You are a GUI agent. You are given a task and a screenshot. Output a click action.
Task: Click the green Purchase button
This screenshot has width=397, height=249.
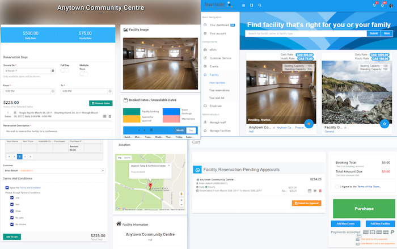pyautogui.click(x=364, y=209)
